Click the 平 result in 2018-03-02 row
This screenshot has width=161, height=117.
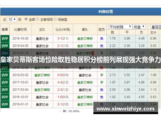102,75
